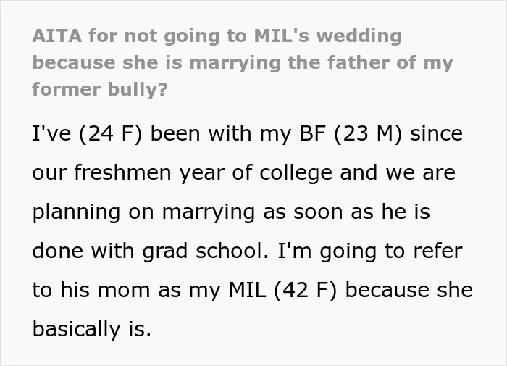
Task: Click "because she is marrying" in the title
Action: pos(156,63)
